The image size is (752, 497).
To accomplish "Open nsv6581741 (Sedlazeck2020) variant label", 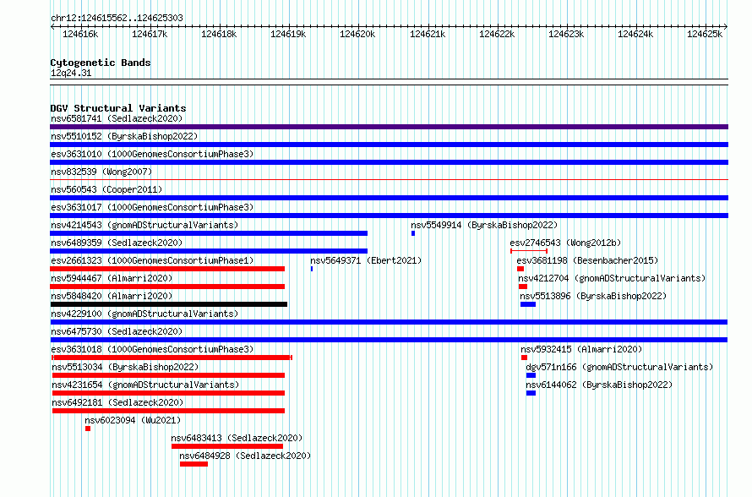I will pos(117,118).
